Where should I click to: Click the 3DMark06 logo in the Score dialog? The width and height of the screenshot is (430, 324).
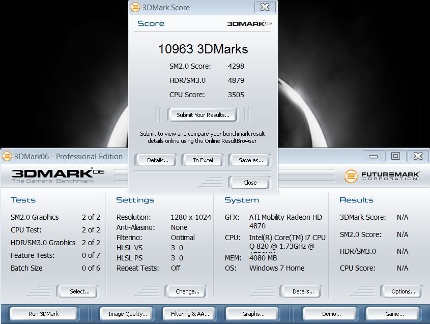[x=249, y=23]
